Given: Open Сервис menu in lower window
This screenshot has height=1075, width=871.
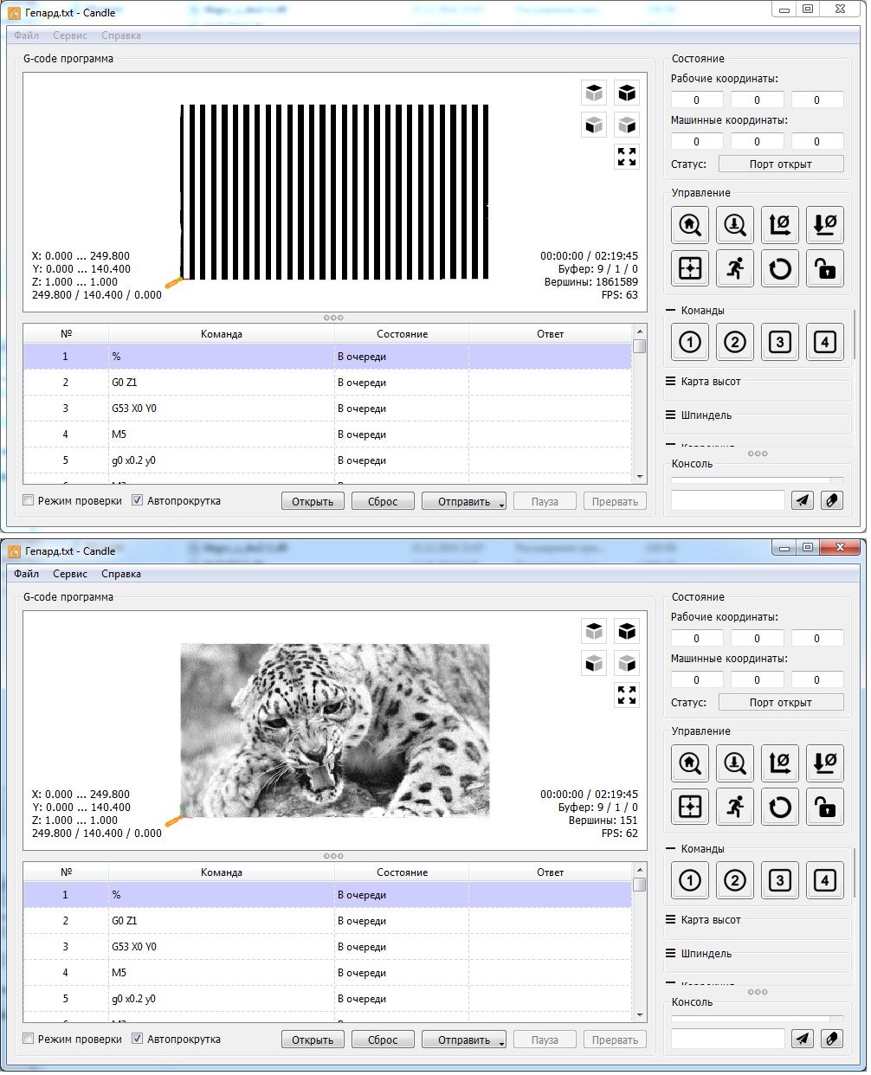Looking at the screenshot, I should coord(70,574).
